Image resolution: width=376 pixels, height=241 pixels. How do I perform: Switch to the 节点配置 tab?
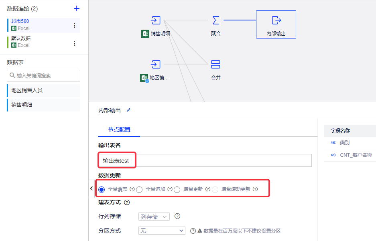tap(119, 130)
